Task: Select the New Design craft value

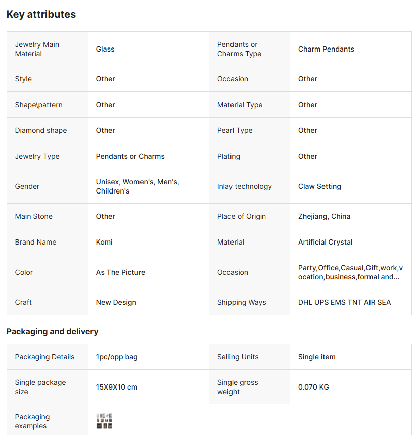Action: tap(116, 302)
